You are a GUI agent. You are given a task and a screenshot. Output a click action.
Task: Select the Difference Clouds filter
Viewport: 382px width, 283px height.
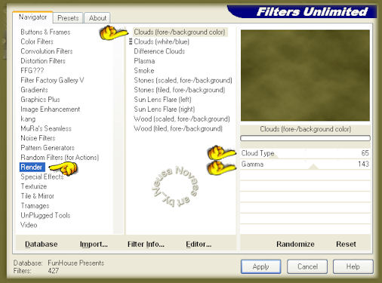click(x=159, y=51)
